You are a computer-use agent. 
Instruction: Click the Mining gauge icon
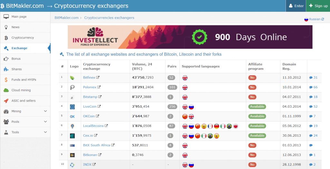(6, 111)
